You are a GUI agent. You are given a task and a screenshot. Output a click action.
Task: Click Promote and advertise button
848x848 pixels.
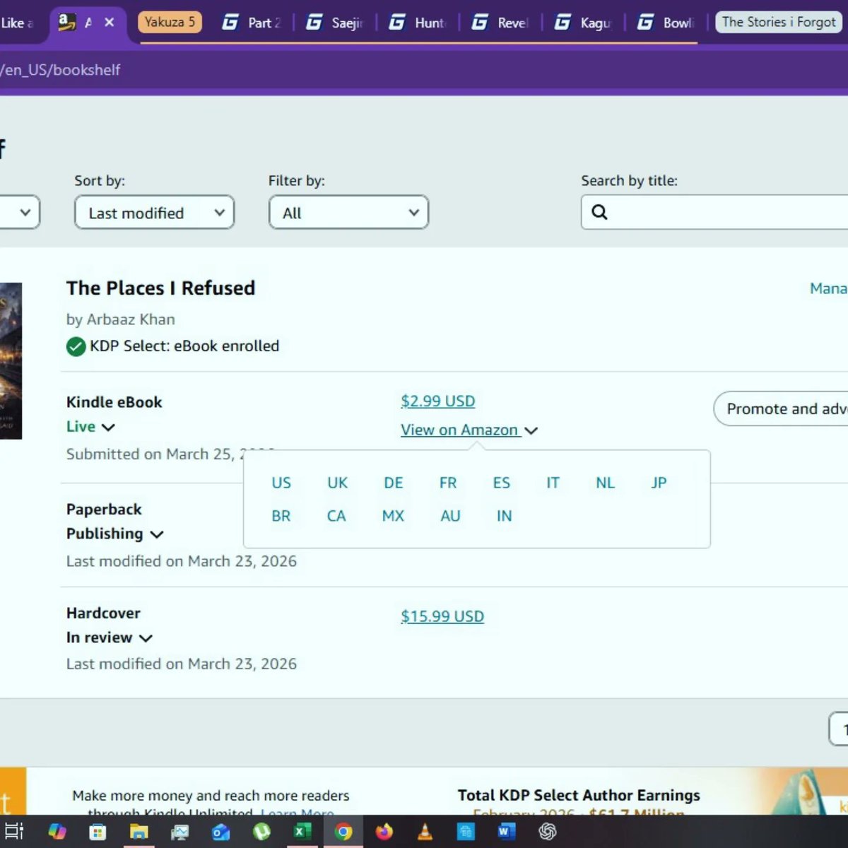pyautogui.click(x=781, y=409)
